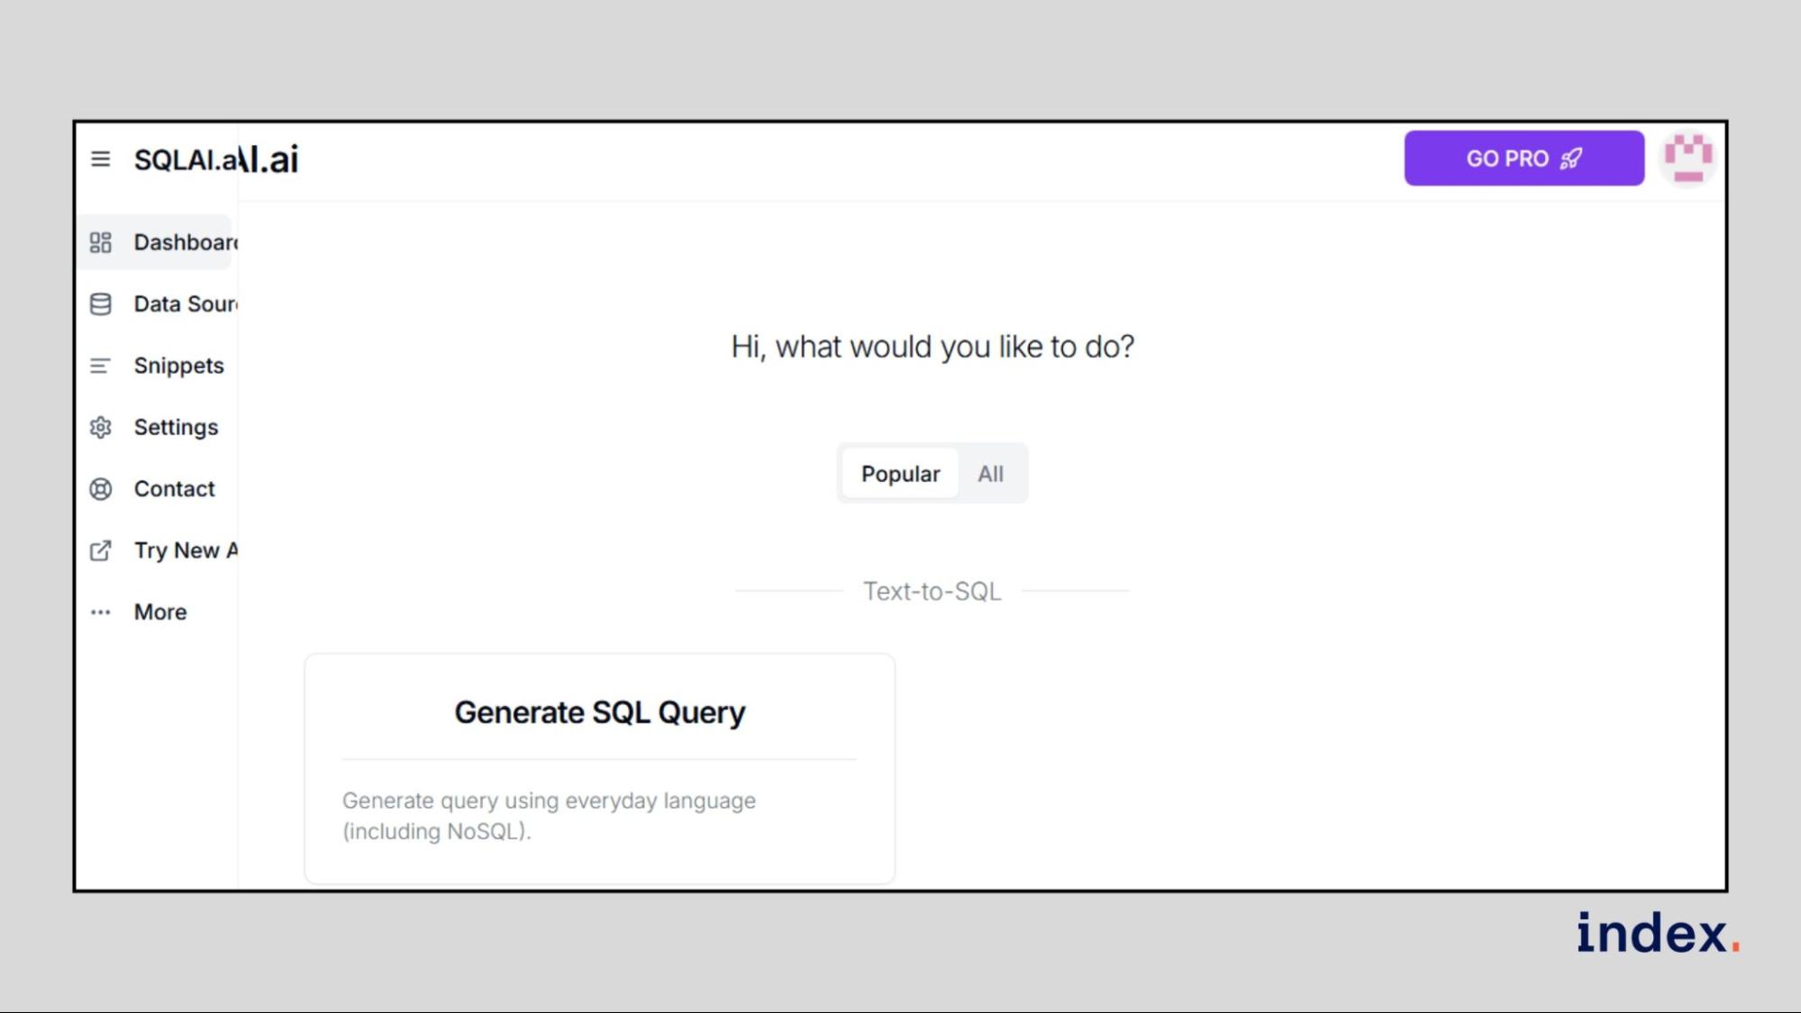Expand the More ellipsis icon

pyautogui.click(x=100, y=612)
